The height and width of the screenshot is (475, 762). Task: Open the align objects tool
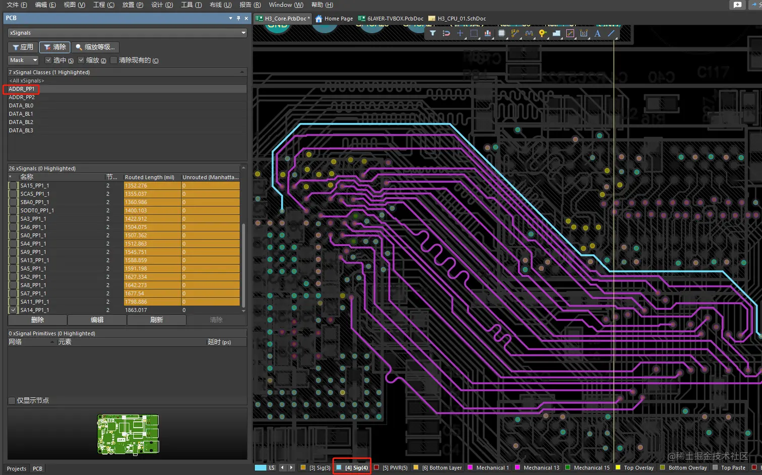tap(487, 33)
